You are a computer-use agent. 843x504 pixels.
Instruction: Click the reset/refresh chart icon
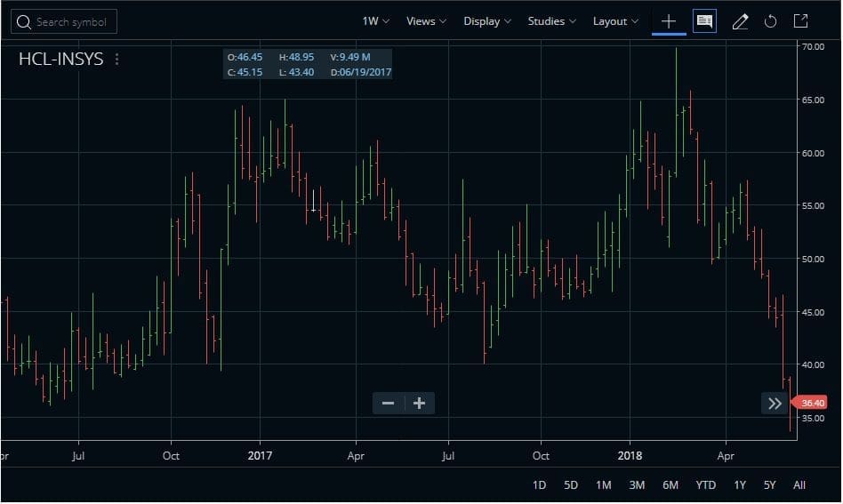click(x=770, y=21)
